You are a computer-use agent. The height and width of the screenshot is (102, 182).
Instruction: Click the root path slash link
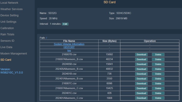point(46,38)
